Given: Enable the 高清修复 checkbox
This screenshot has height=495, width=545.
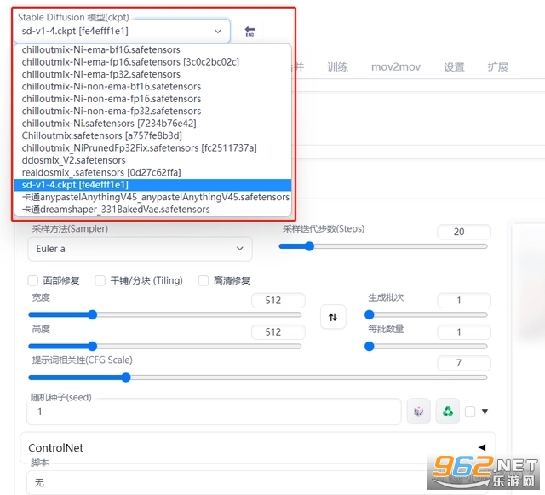Looking at the screenshot, I should point(204,280).
